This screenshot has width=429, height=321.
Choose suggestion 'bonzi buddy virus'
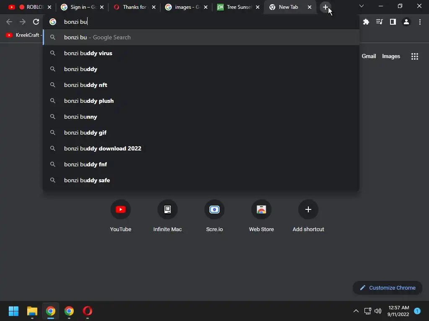tap(201, 53)
